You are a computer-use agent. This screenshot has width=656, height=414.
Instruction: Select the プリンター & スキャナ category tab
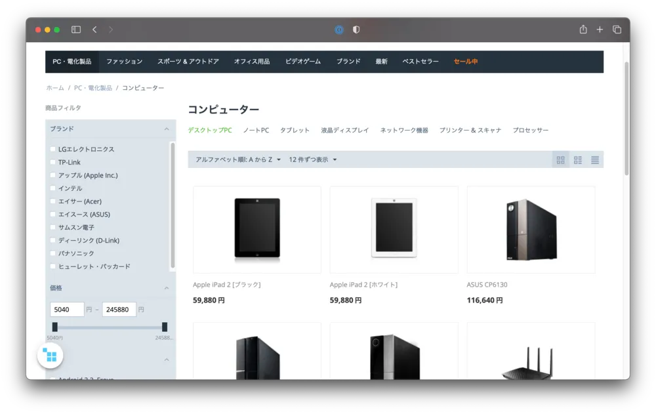[470, 130]
